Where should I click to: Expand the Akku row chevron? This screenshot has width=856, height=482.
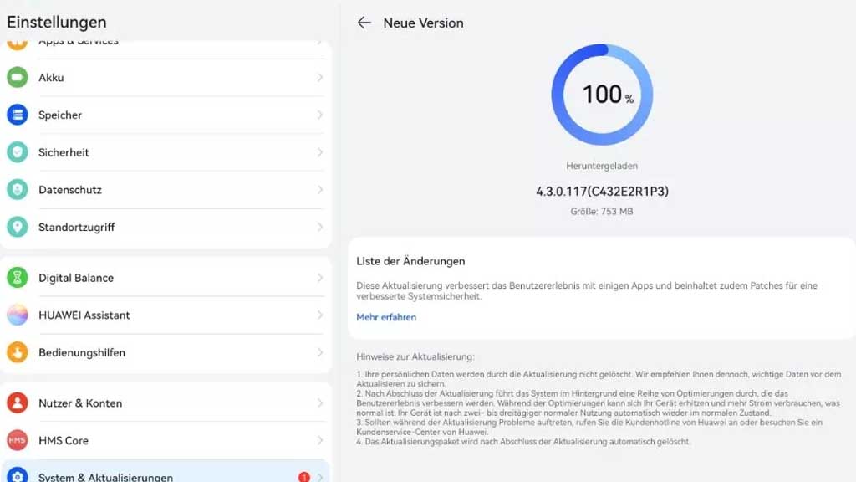coord(320,78)
